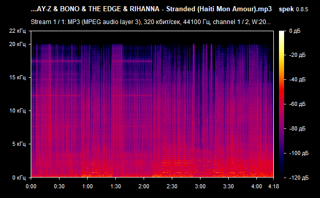Viewport: 320px width, 198px height.
Task: Click the '4:00' time axis label
Action: 256,186
